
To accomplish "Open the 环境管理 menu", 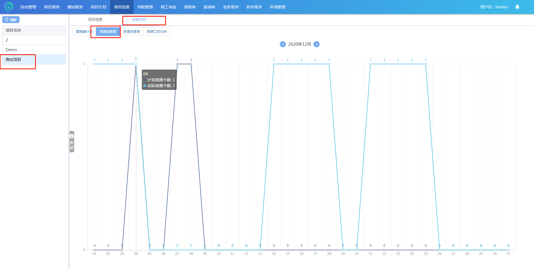I will pos(277,7).
